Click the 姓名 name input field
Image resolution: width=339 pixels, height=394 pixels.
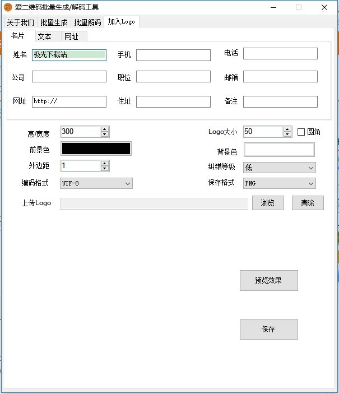[69, 55]
